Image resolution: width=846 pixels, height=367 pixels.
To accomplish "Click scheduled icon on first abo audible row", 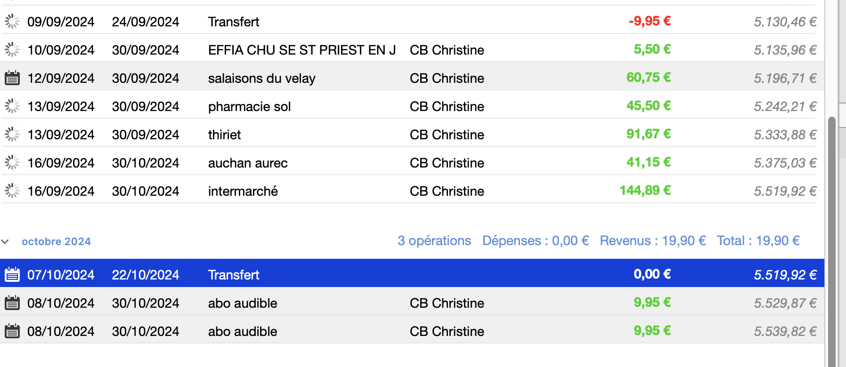I will 12,303.
